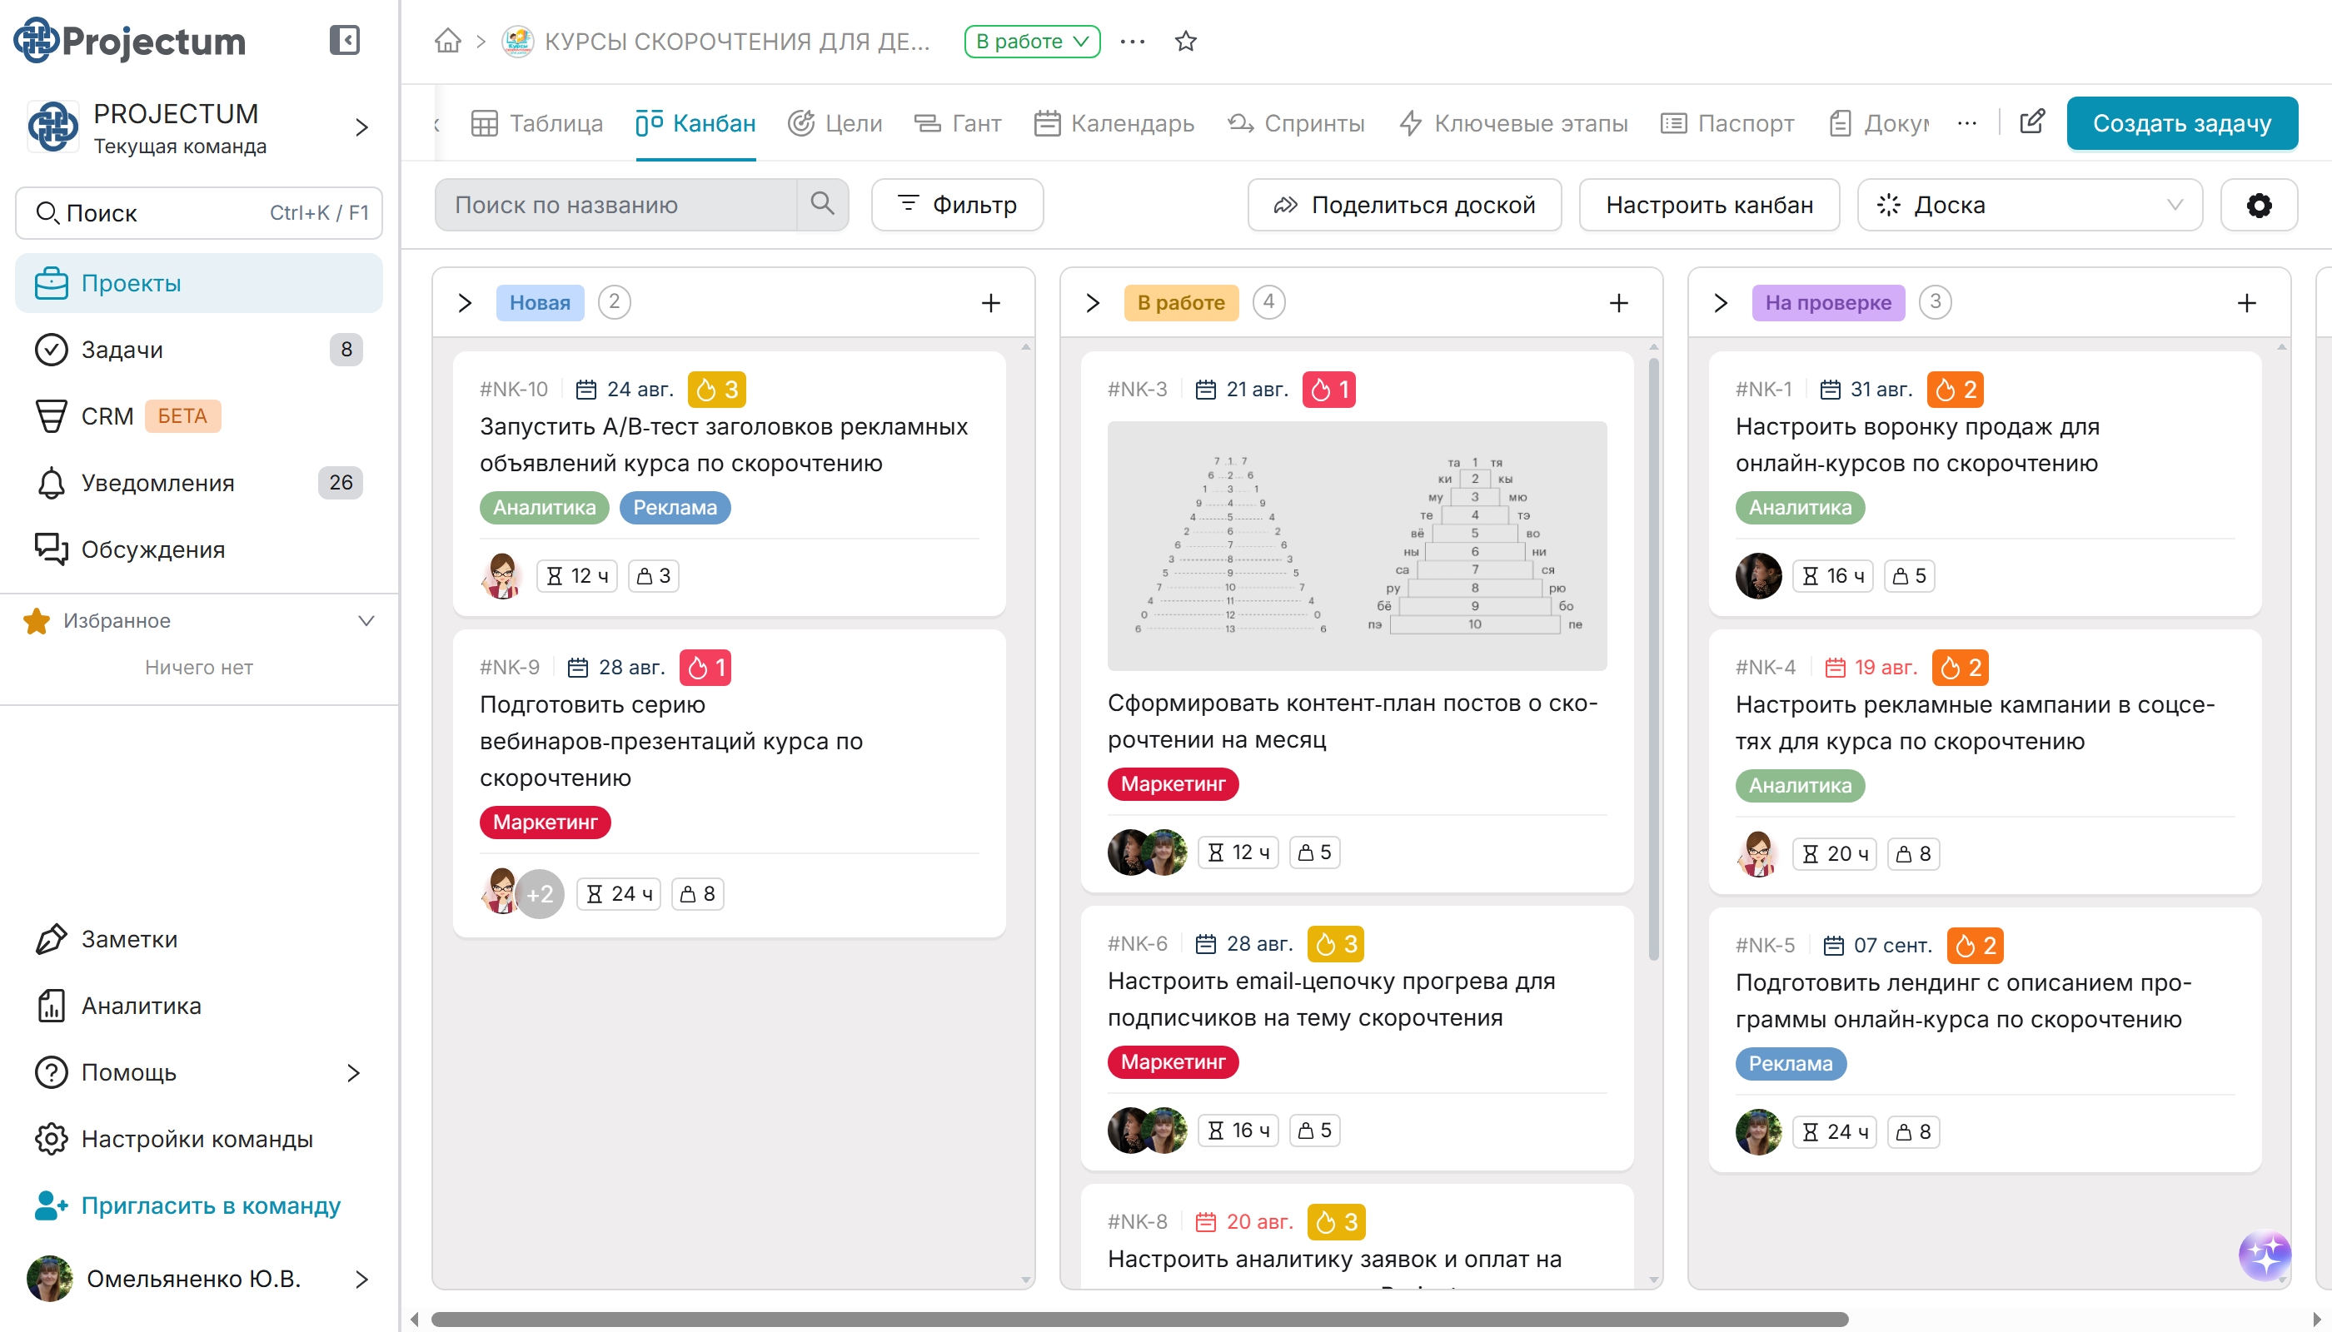The width and height of the screenshot is (2332, 1332).
Task: Open the pyramid image on NK-3 card
Action: tap(1357, 546)
